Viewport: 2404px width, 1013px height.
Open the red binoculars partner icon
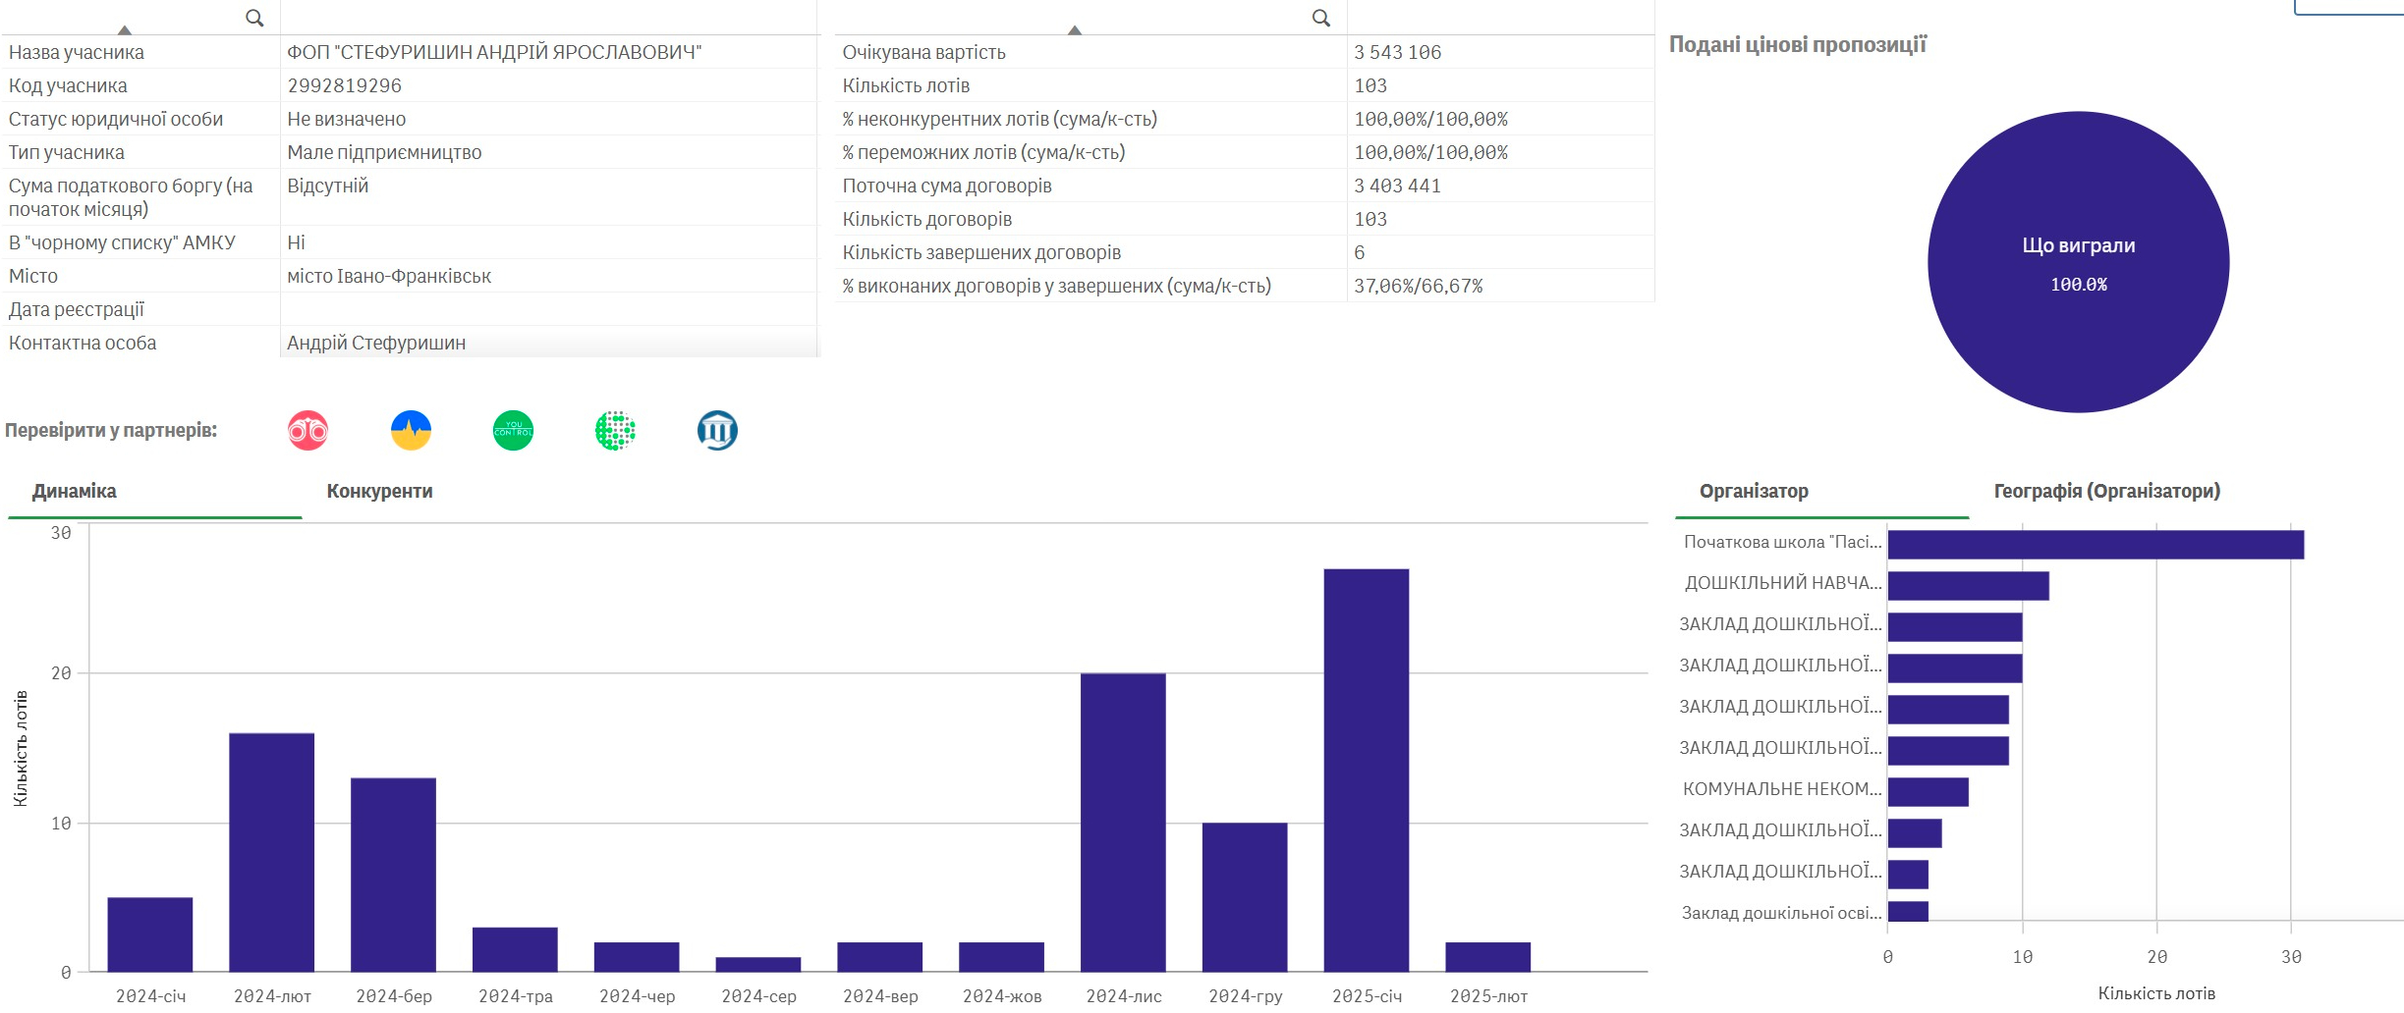(307, 431)
